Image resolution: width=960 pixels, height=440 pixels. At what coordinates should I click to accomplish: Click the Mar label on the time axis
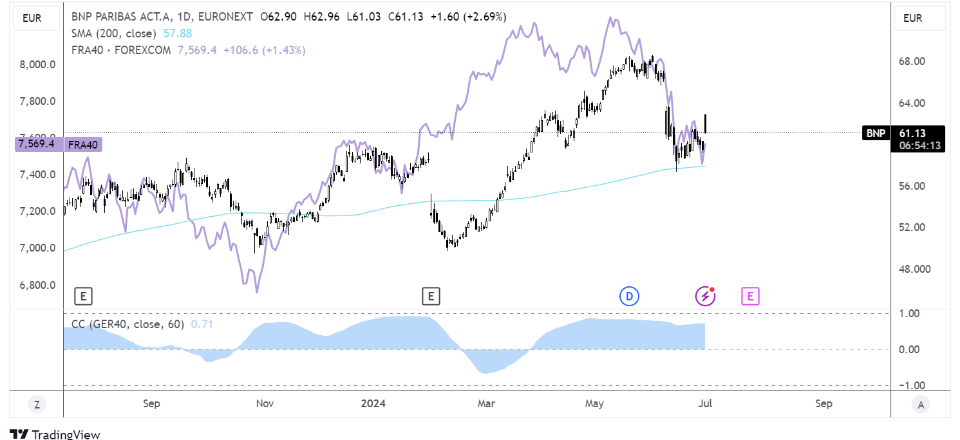tap(486, 403)
